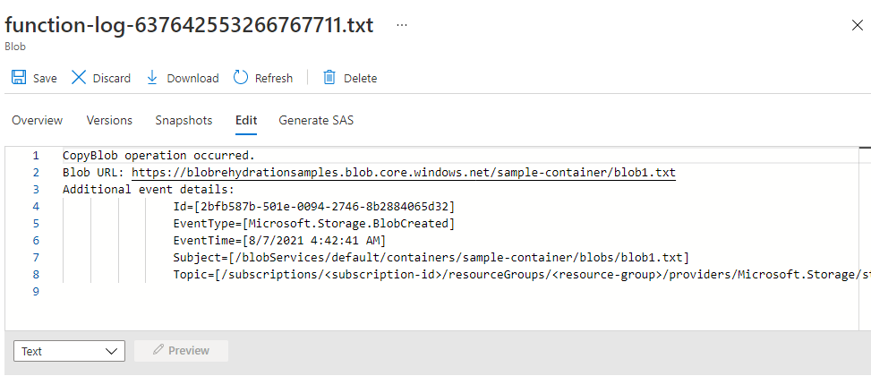The image size is (871, 376).
Task: Click the Delete trash can icon
Action: point(329,78)
